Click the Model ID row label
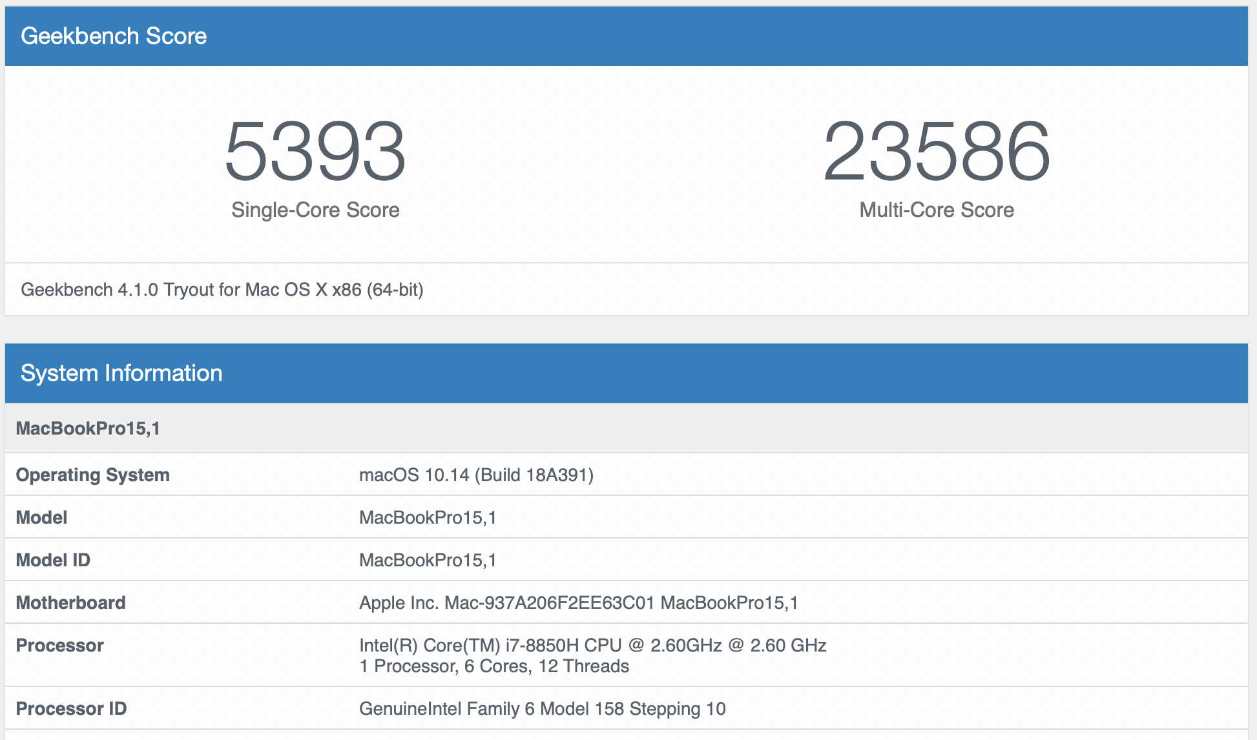This screenshot has height=740, width=1257. pyautogui.click(x=53, y=560)
